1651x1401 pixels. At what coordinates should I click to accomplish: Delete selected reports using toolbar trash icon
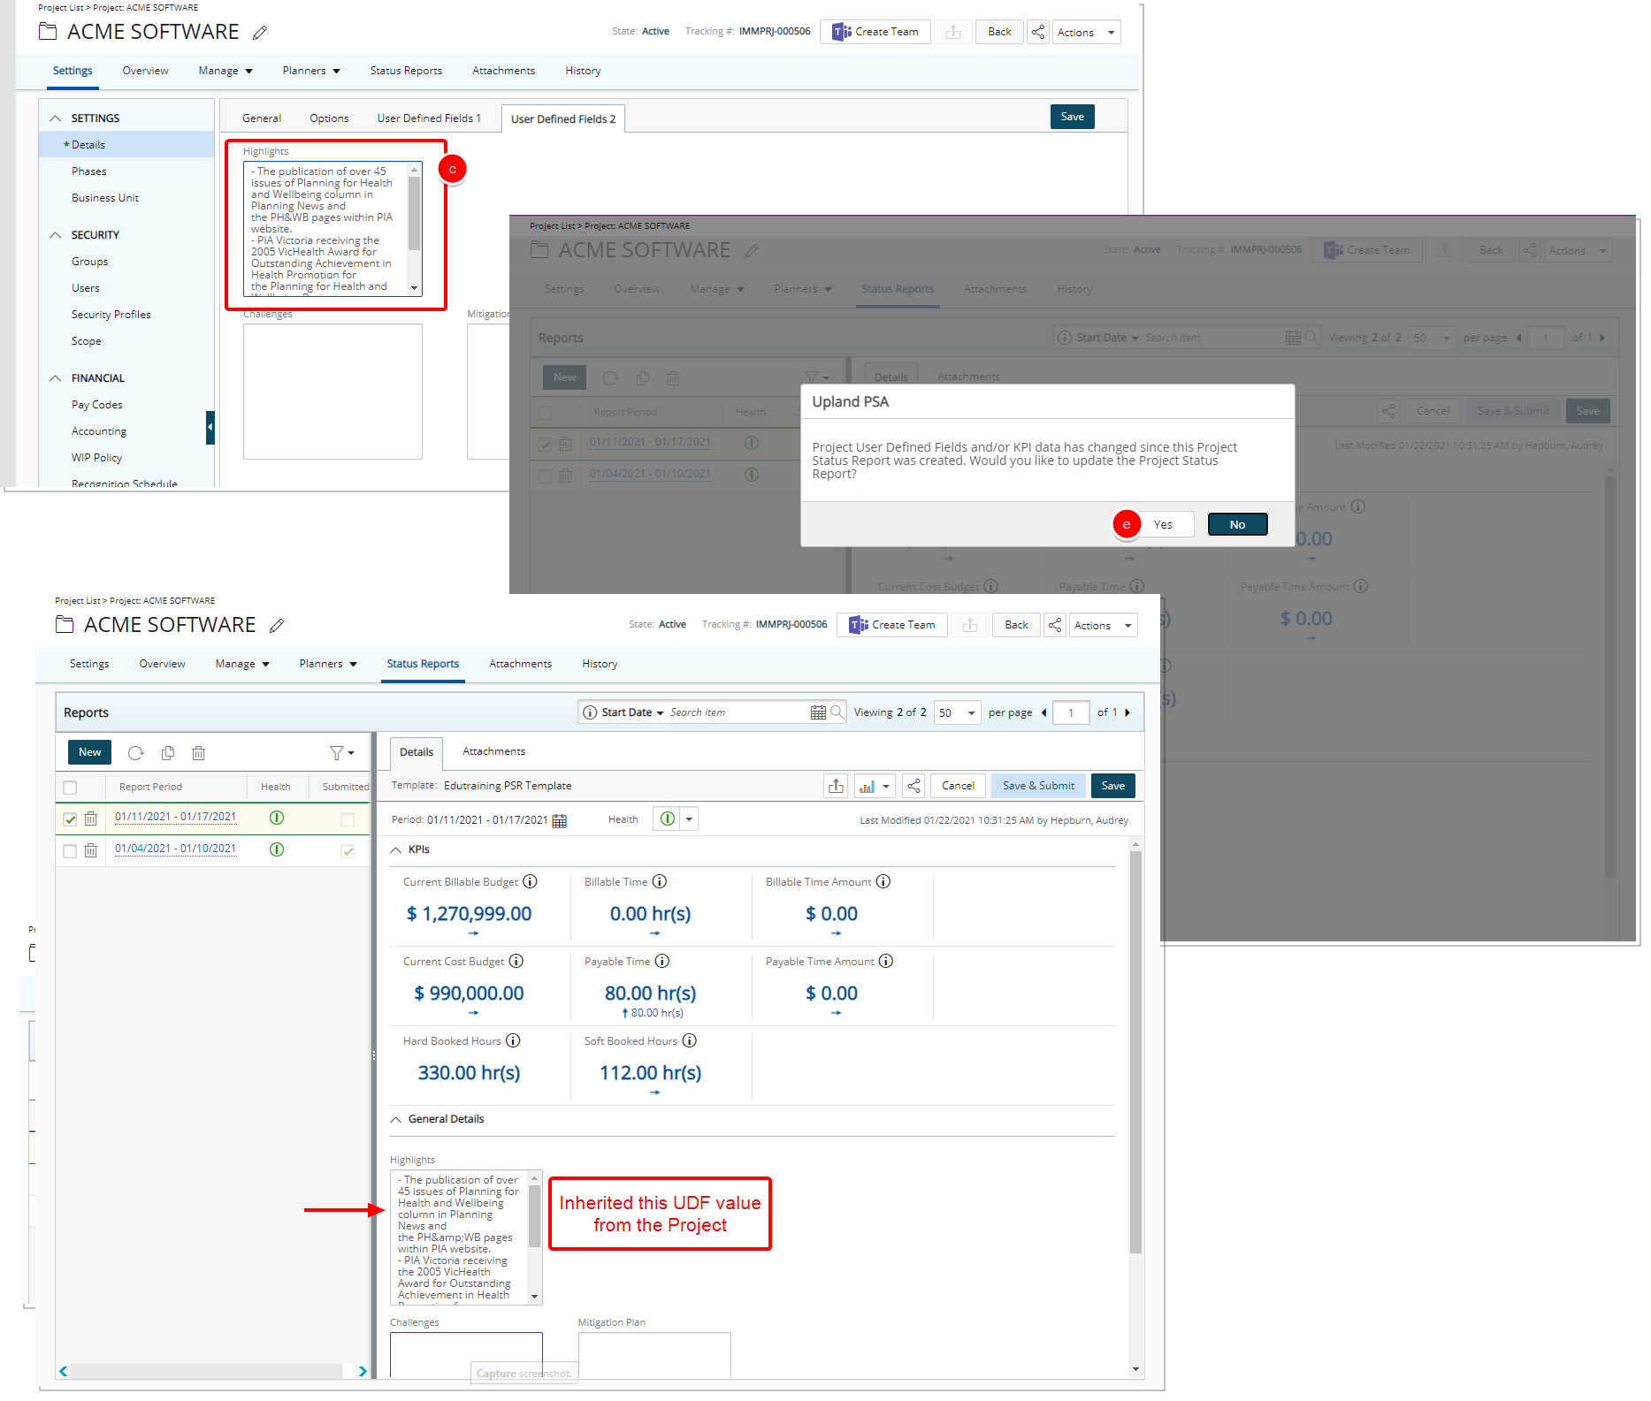199,753
